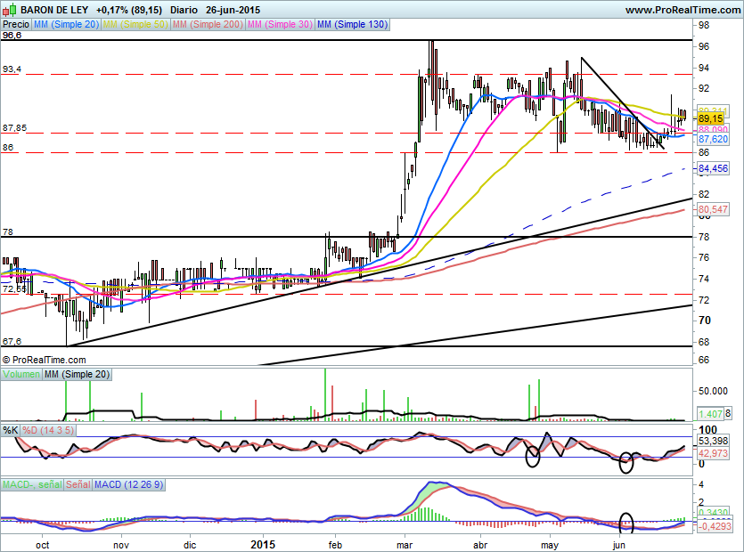The image size is (744, 552).
Task: Open the MM (Simple 30) label
Action: (280, 25)
